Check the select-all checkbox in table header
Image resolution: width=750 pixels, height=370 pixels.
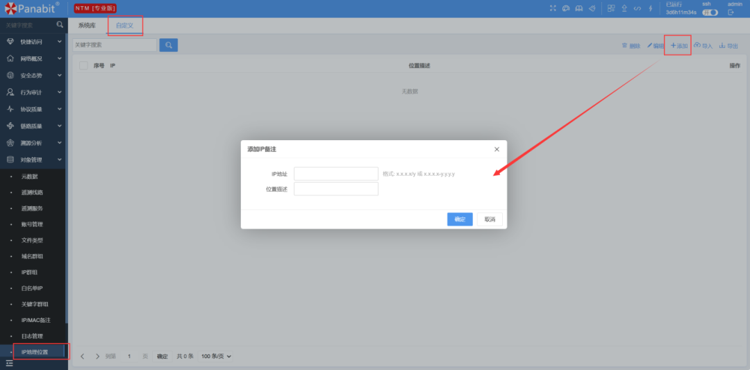[x=84, y=65]
